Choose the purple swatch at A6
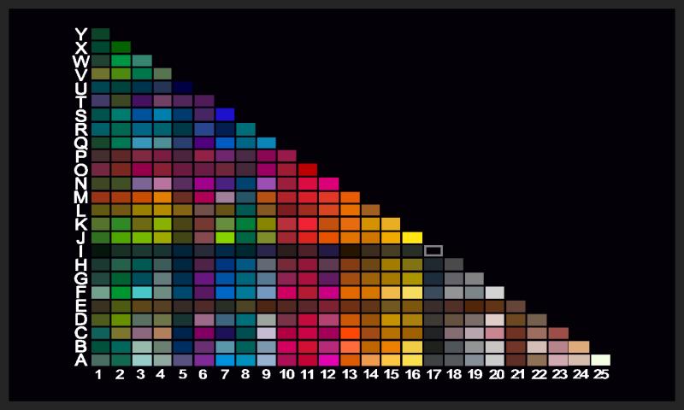 click(204, 360)
